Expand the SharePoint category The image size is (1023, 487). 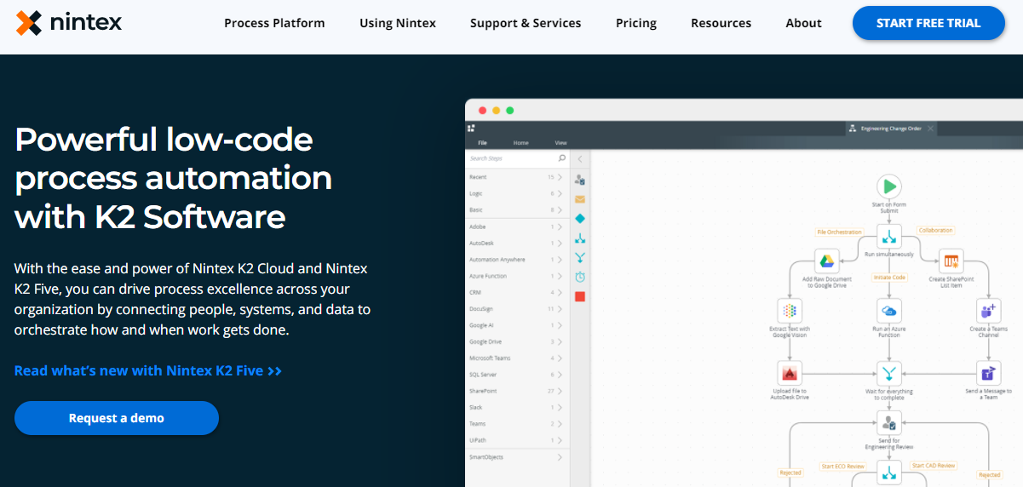560,391
